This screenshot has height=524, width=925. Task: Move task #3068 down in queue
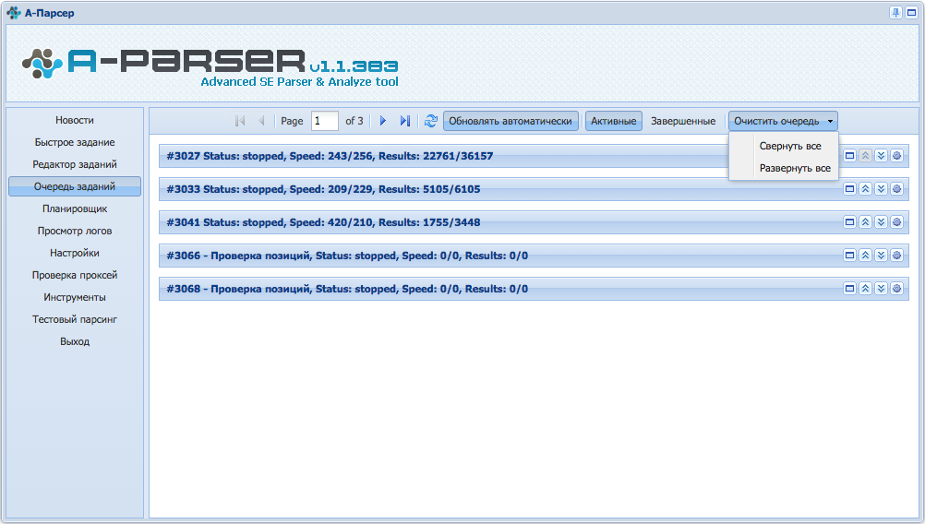881,289
